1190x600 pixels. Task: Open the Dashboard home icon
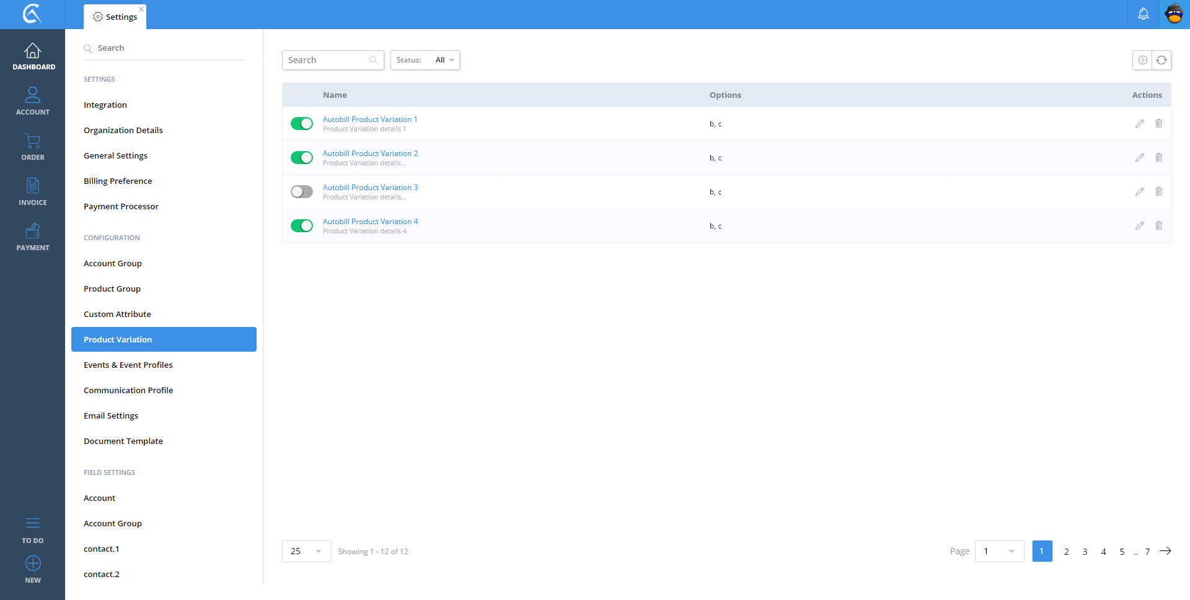click(33, 51)
